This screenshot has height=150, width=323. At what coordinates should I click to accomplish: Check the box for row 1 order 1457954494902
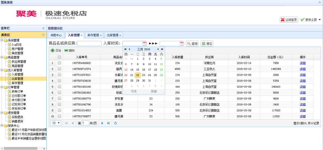[59, 63]
